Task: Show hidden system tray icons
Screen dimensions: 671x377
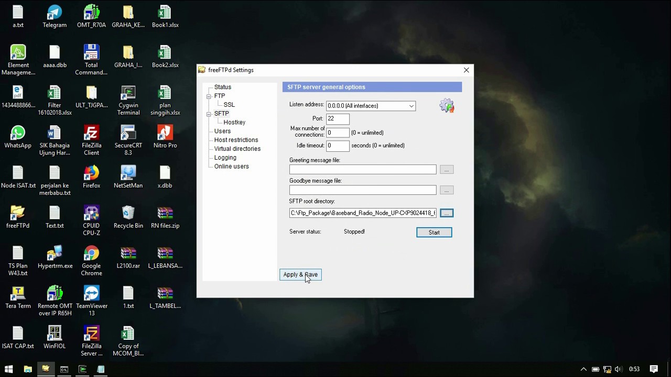Action: click(583, 369)
